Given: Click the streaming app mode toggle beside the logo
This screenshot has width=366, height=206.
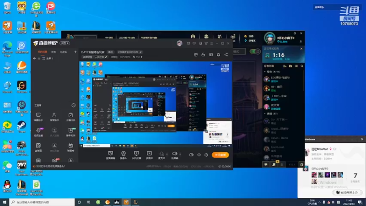Looking at the screenshot, I should click(x=65, y=43).
